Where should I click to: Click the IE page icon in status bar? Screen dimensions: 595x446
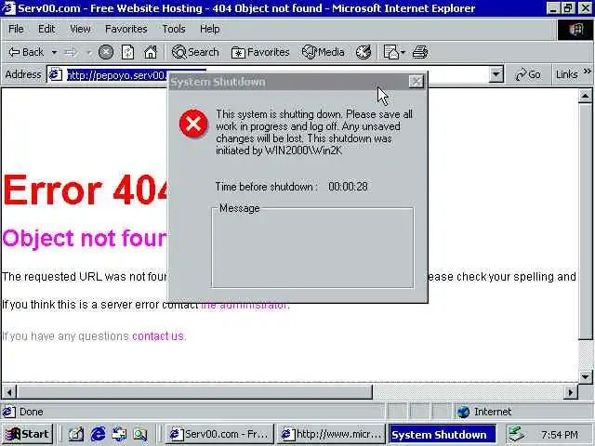coord(8,412)
